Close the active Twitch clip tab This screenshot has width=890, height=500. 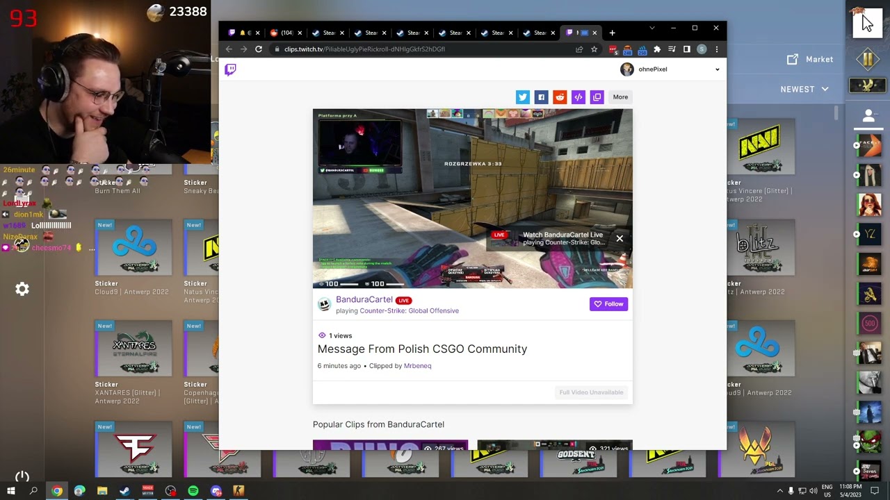pos(594,33)
